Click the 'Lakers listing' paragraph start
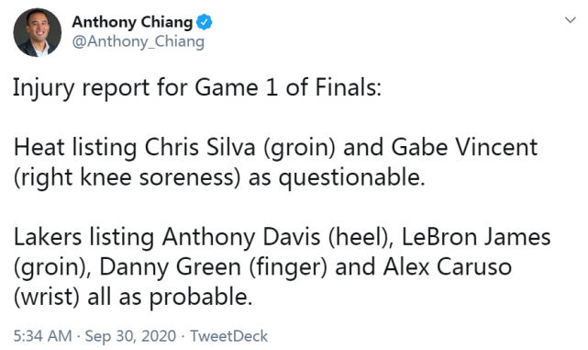The image size is (588, 350). click(x=83, y=238)
